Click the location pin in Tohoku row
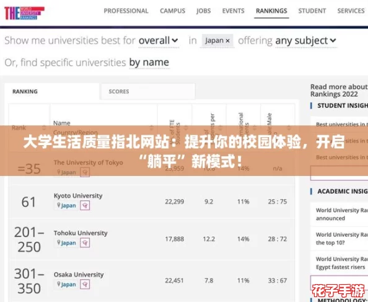The height and width of the screenshot is (302, 368). (59, 243)
